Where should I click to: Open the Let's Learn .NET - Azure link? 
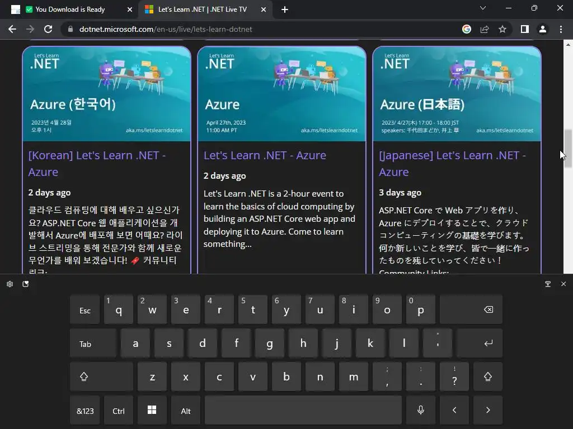pos(265,155)
